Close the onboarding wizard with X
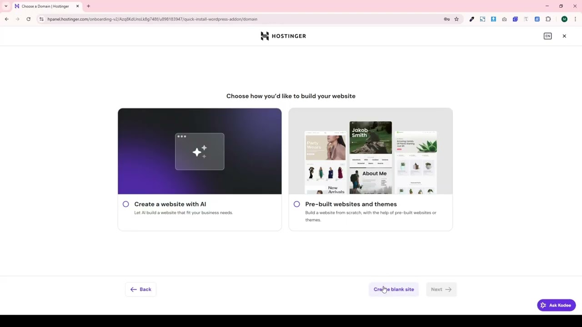Image resolution: width=582 pixels, height=327 pixels. (x=564, y=36)
